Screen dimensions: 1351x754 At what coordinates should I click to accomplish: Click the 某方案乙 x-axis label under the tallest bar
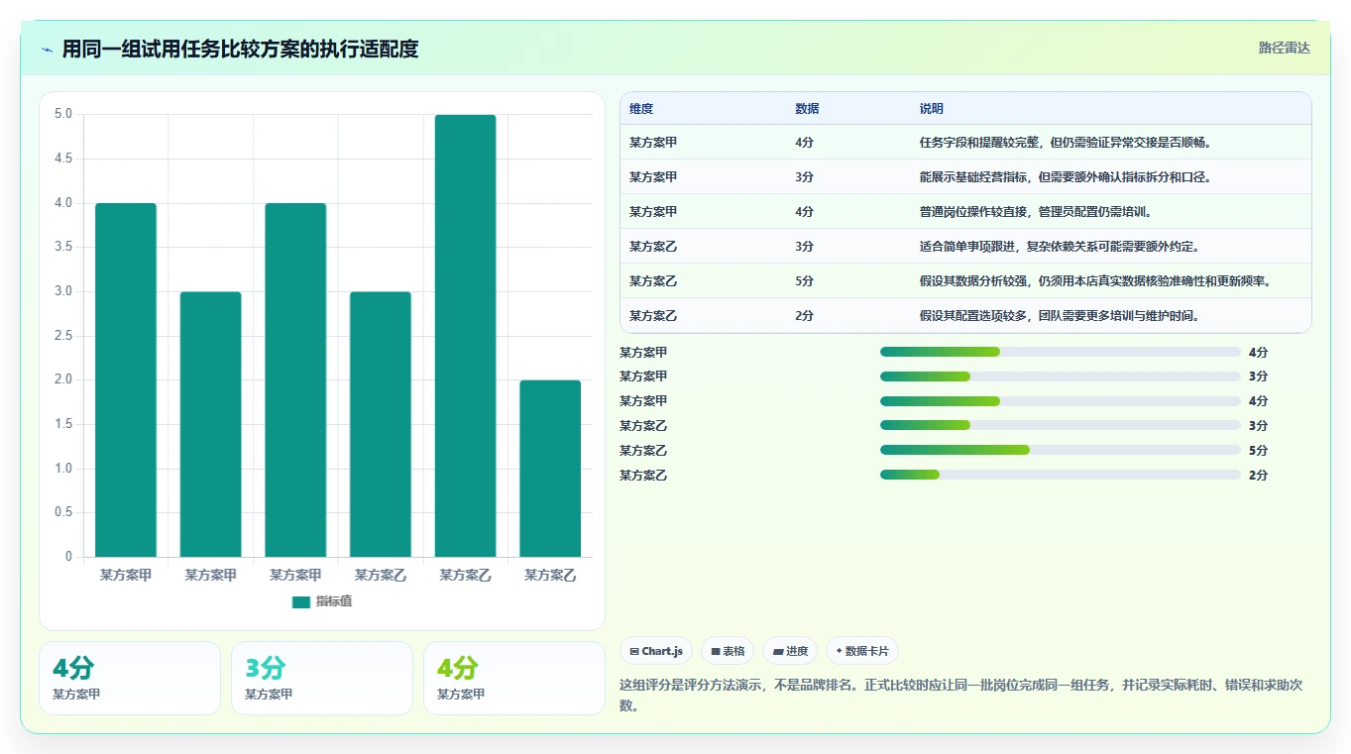pos(465,575)
